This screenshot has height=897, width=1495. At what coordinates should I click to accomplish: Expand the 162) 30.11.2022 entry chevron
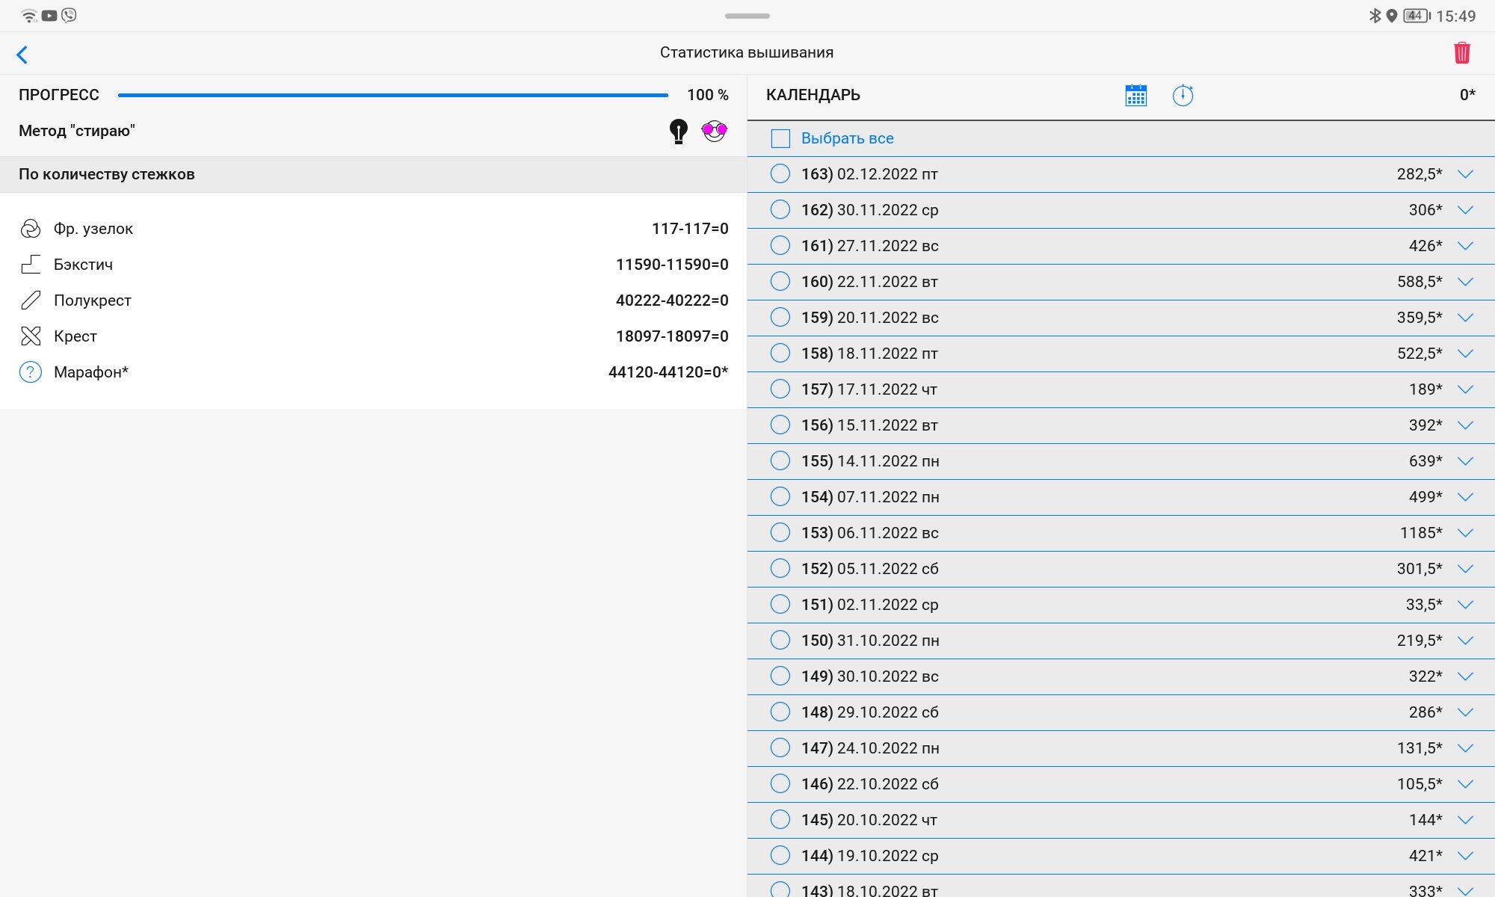click(1465, 210)
